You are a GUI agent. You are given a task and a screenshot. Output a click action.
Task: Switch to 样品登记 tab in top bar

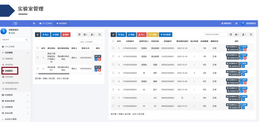62,23
